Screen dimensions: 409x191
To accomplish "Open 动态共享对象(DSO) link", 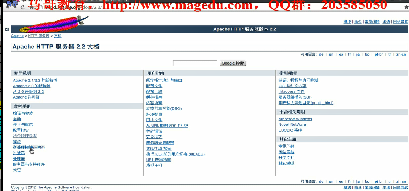I will tap(164, 109).
